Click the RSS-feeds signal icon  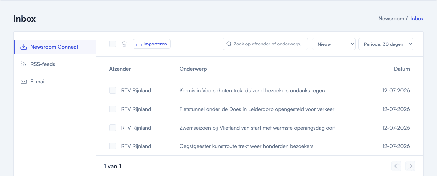coord(24,64)
